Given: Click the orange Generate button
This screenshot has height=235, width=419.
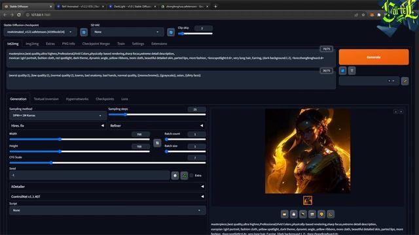Looking at the screenshot, I should pyautogui.click(x=374, y=57).
